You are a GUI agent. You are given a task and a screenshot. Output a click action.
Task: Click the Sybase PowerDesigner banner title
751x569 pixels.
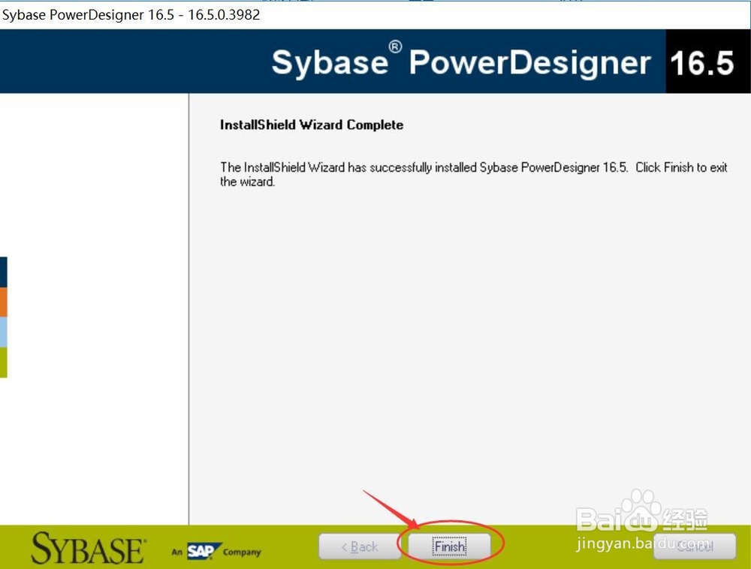[461, 62]
